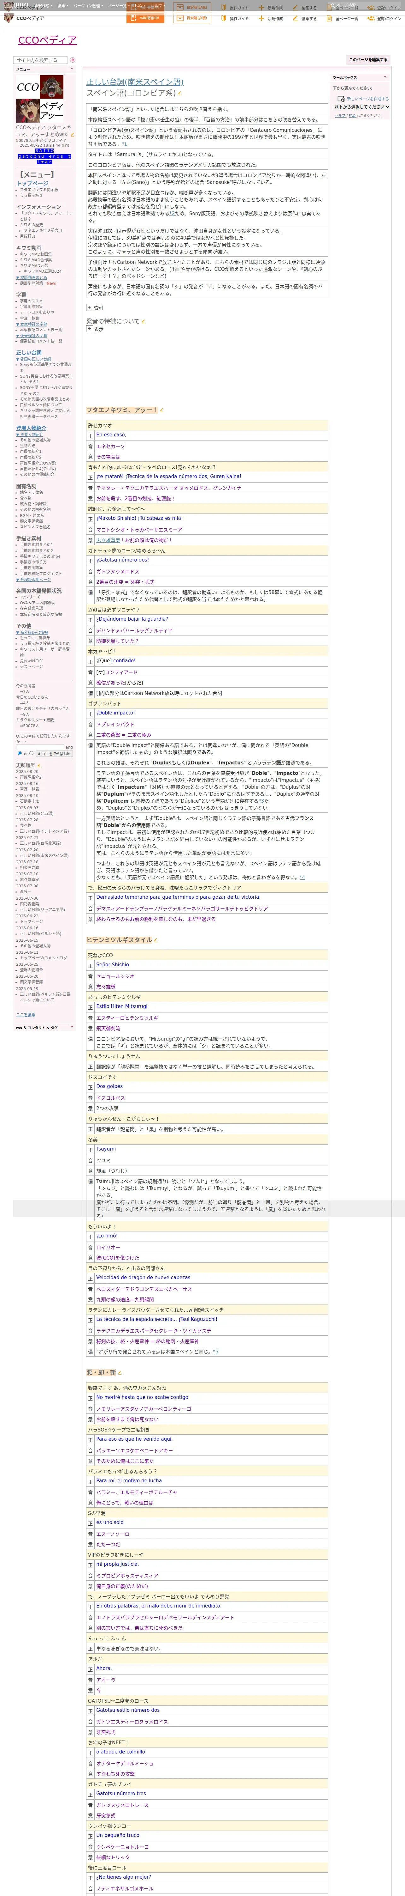Click the 正しい台詞 heading link in sidebar
This screenshot has height=1896, width=405.
click(x=29, y=353)
